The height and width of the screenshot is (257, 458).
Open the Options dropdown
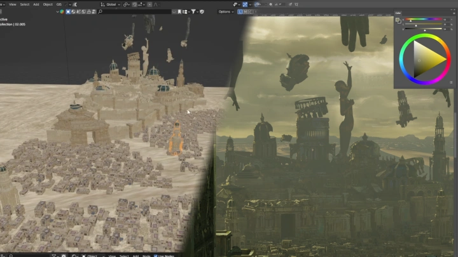tap(226, 11)
